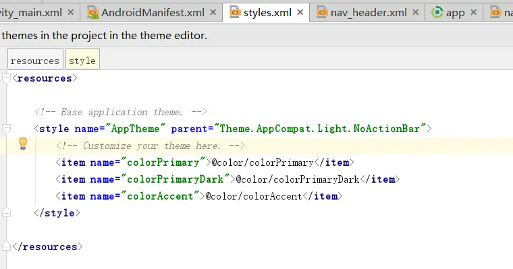Click the closing resources fold marker
Screen dimensions: 513x269
(x=6, y=247)
